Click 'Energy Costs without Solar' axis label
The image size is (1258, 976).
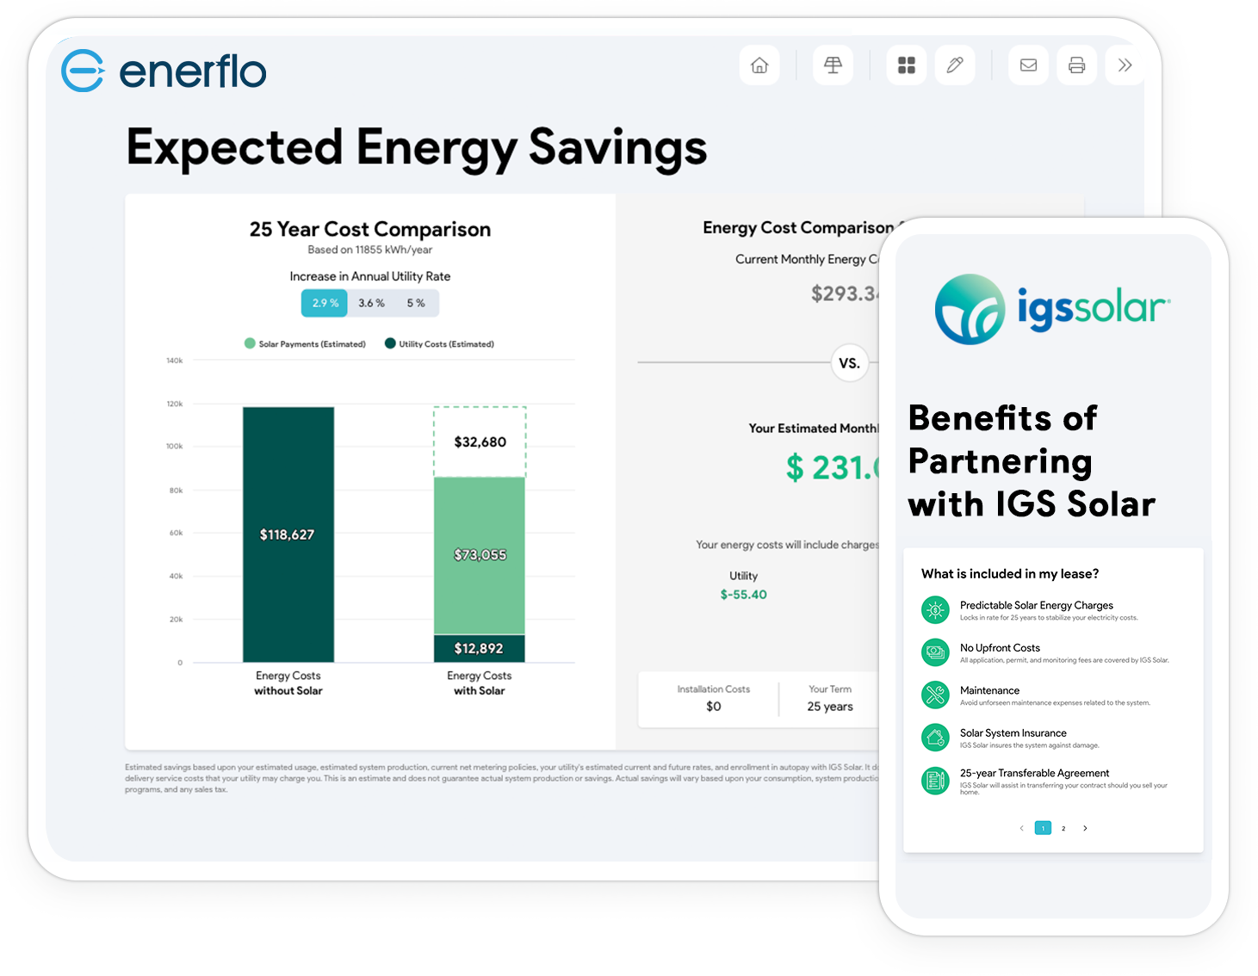(x=288, y=683)
